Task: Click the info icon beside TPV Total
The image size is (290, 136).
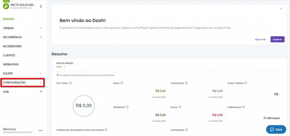Action: (70, 83)
